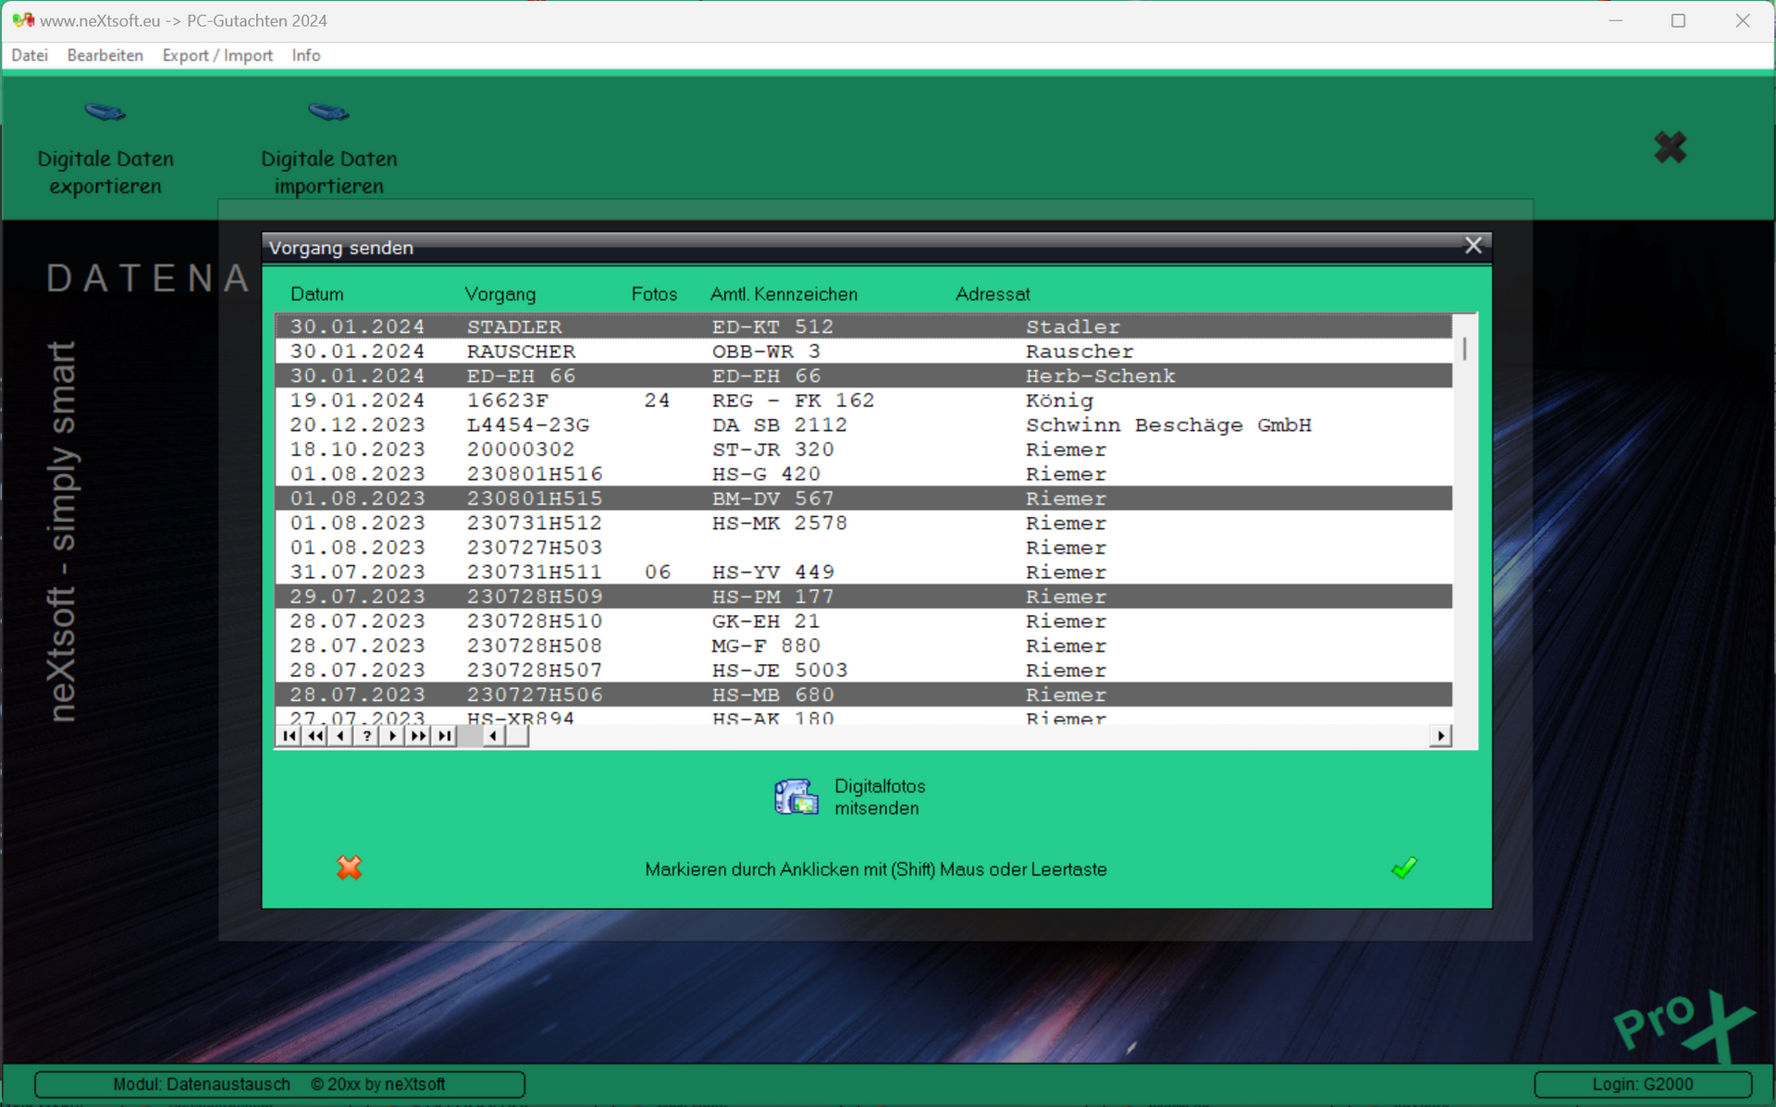Screen dimensions: 1776x1107
Task: Open the Export / Import menu
Action: [217, 55]
